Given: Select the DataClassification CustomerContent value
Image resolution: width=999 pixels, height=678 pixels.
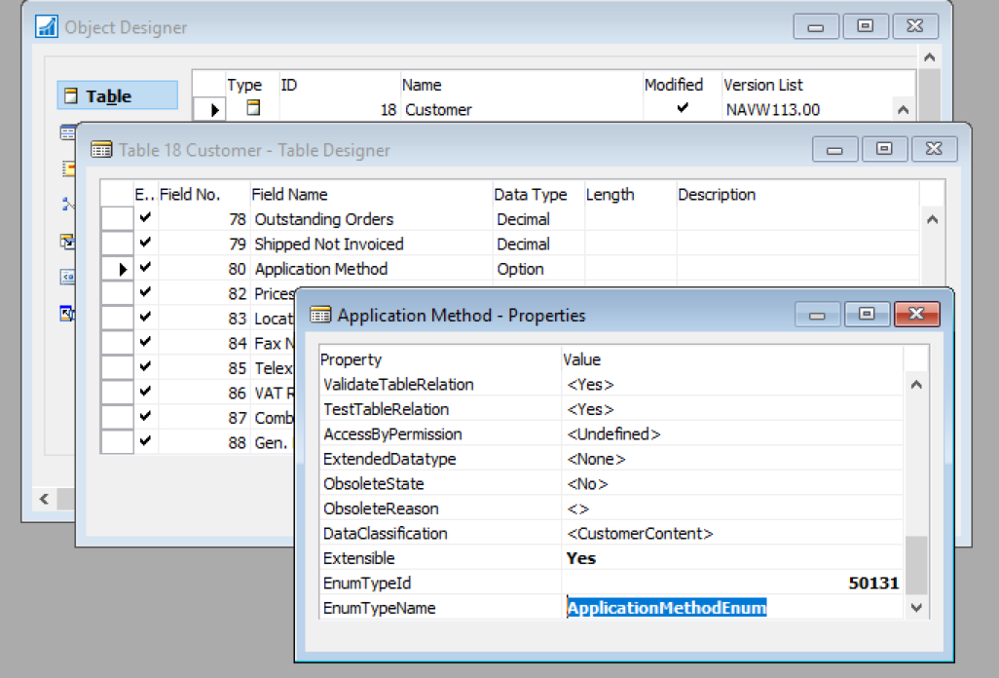Looking at the screenshot, I should pyautogui.click(x=640, y=534).
